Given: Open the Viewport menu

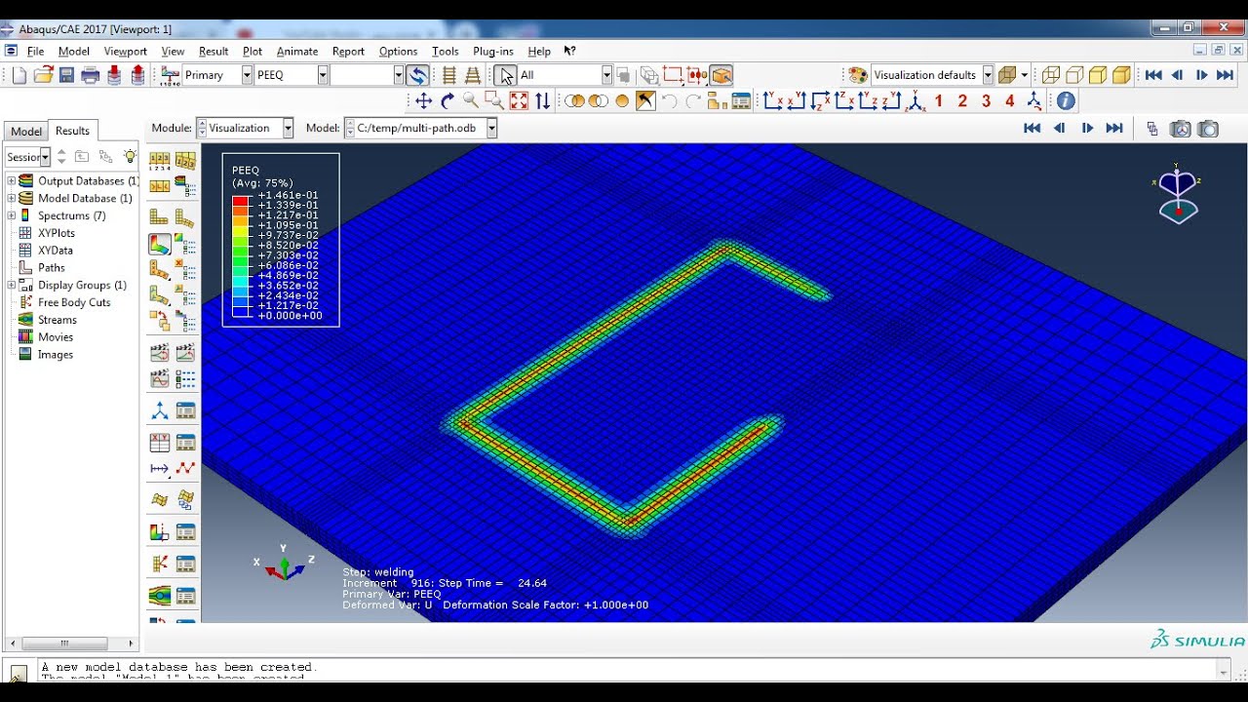Looking at the screenshot, I should point(125,52).
